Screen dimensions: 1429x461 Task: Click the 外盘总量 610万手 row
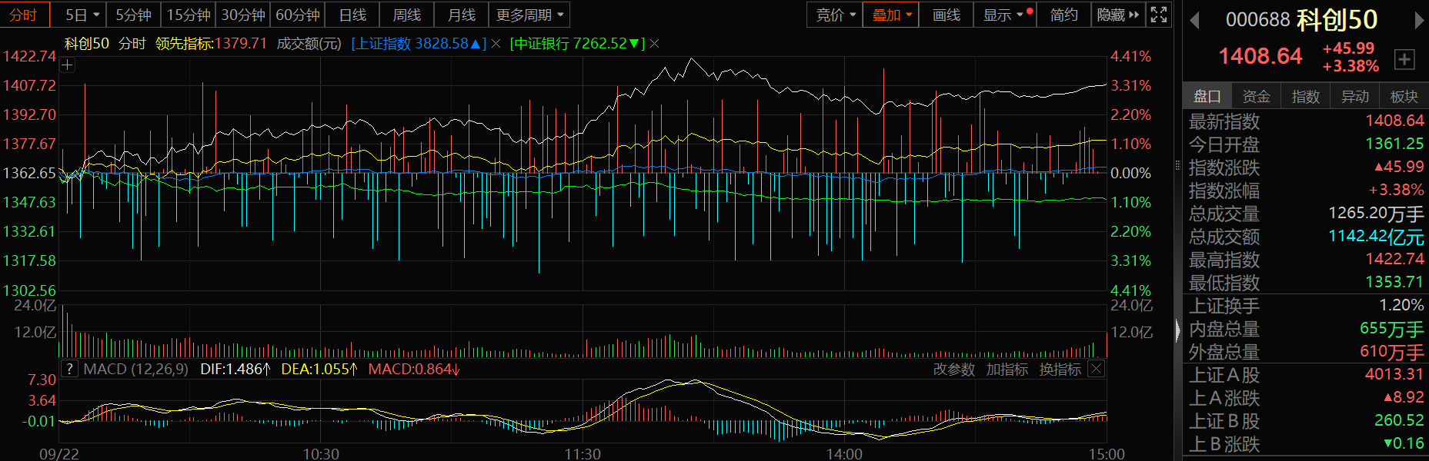click(x=1306, y=352)
